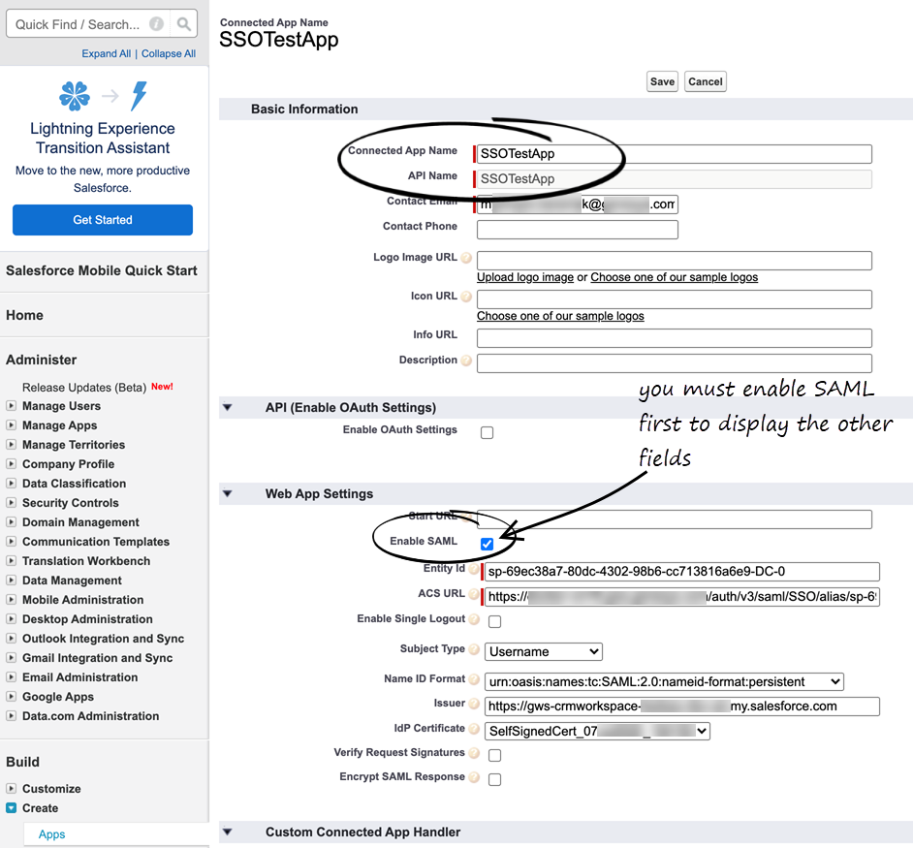Click the help icon beside Issuer
The image size is (913, 848).
(476, 705)
